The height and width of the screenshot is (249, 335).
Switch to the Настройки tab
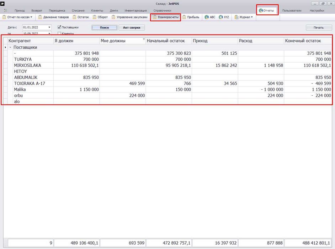(x=317, y=10)
